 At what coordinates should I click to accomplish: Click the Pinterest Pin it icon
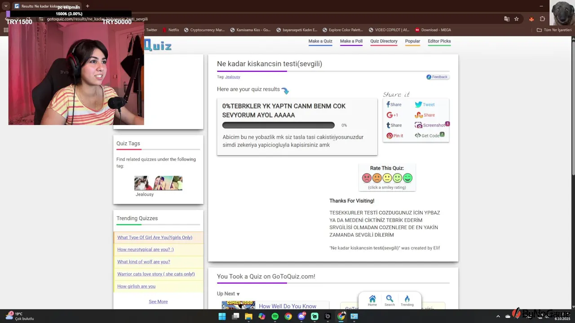389,135
